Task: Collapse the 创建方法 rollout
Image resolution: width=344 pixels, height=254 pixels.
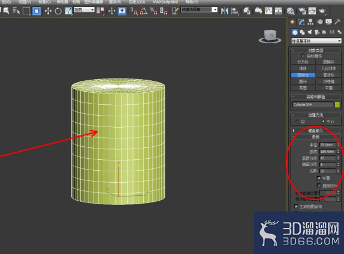Action: pyautogui.click(x=316, y=114)
